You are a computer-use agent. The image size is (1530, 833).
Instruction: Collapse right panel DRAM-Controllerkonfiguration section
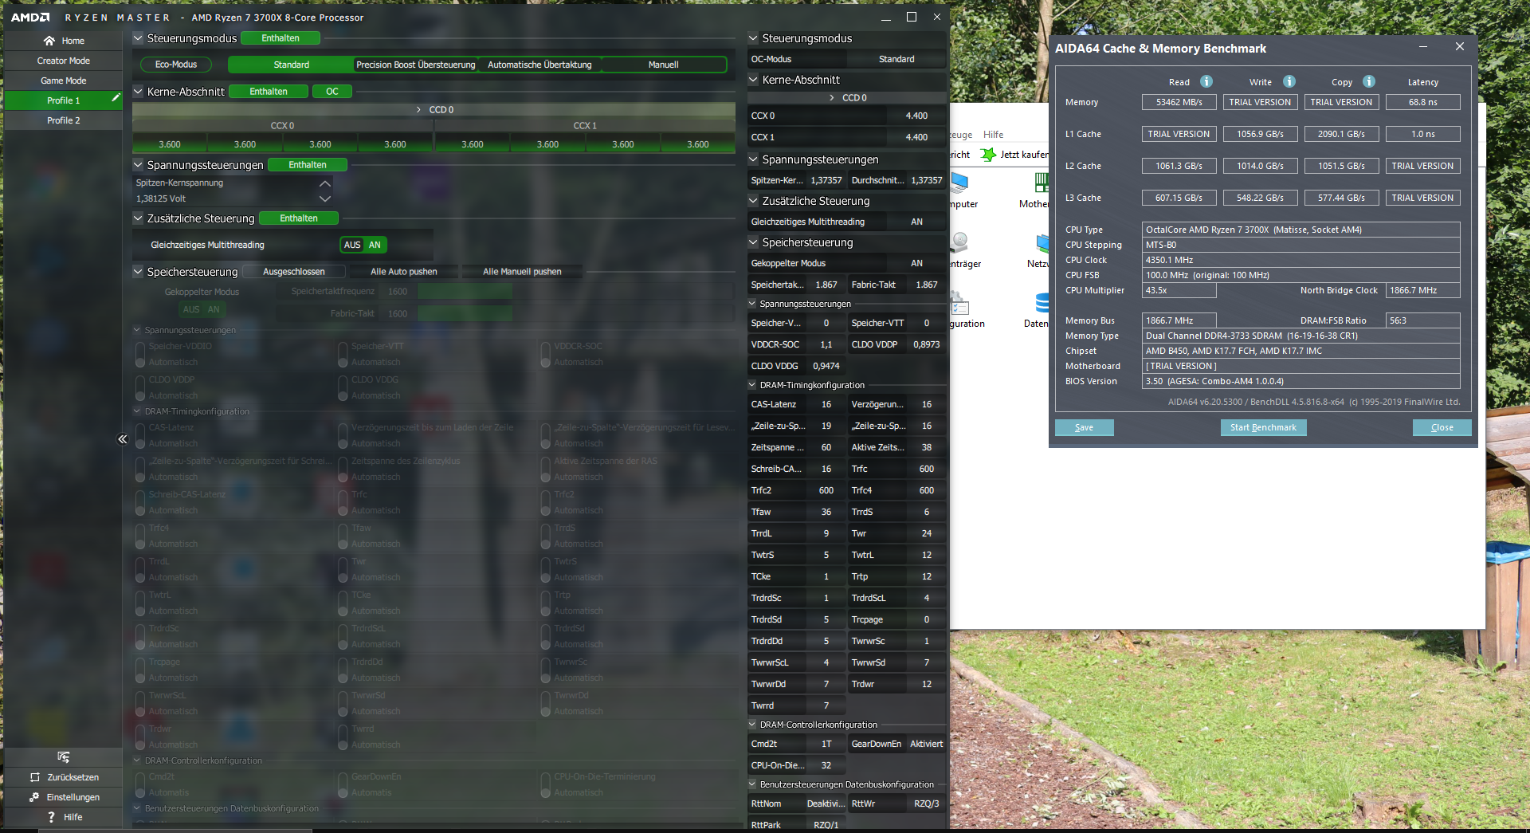tap(752, 725)
